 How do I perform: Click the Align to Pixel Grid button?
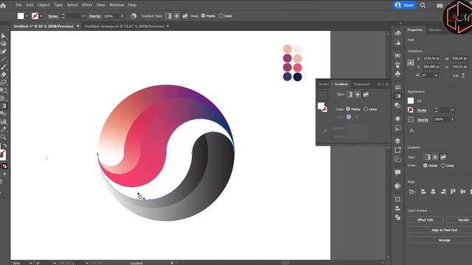click(440, 230)
